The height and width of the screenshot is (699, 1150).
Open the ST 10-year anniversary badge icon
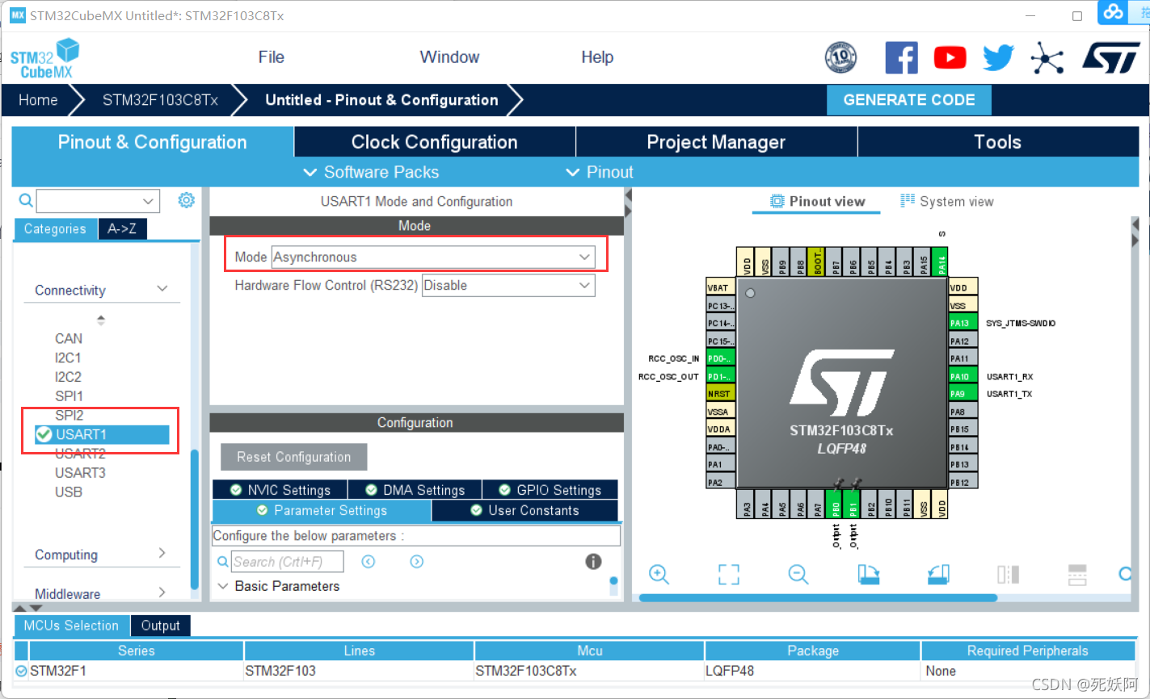click(x=840, y=57)
